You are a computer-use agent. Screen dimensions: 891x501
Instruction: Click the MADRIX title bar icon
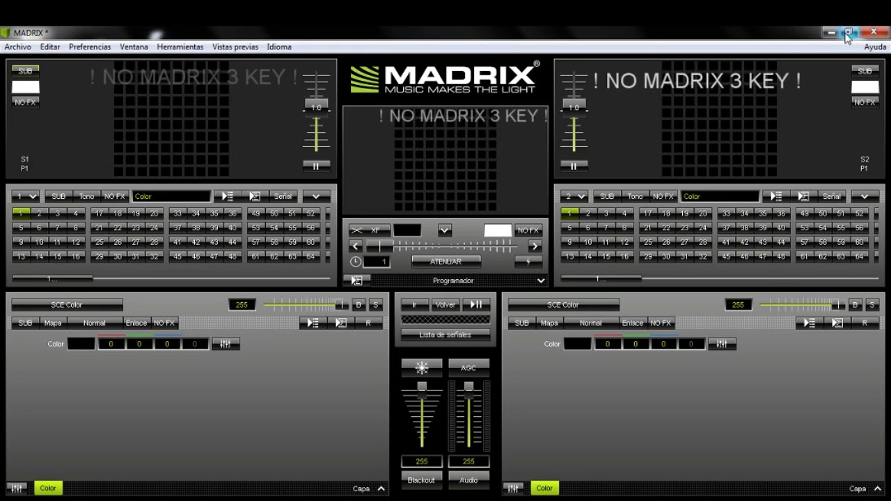pos(6,33)
